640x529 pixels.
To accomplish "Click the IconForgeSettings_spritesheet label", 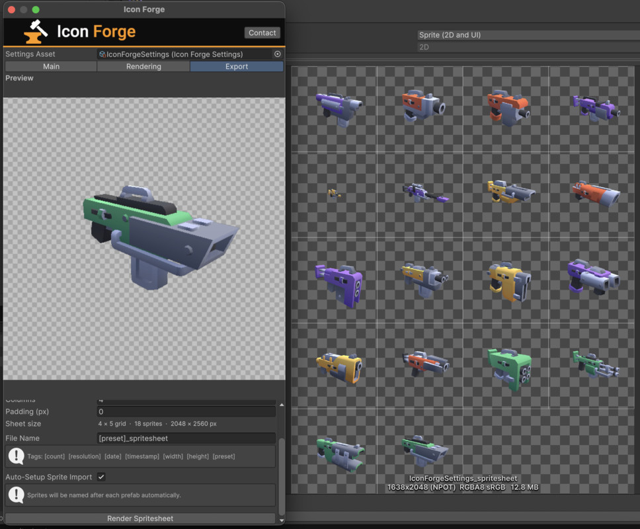I will (x=463, y=478).
